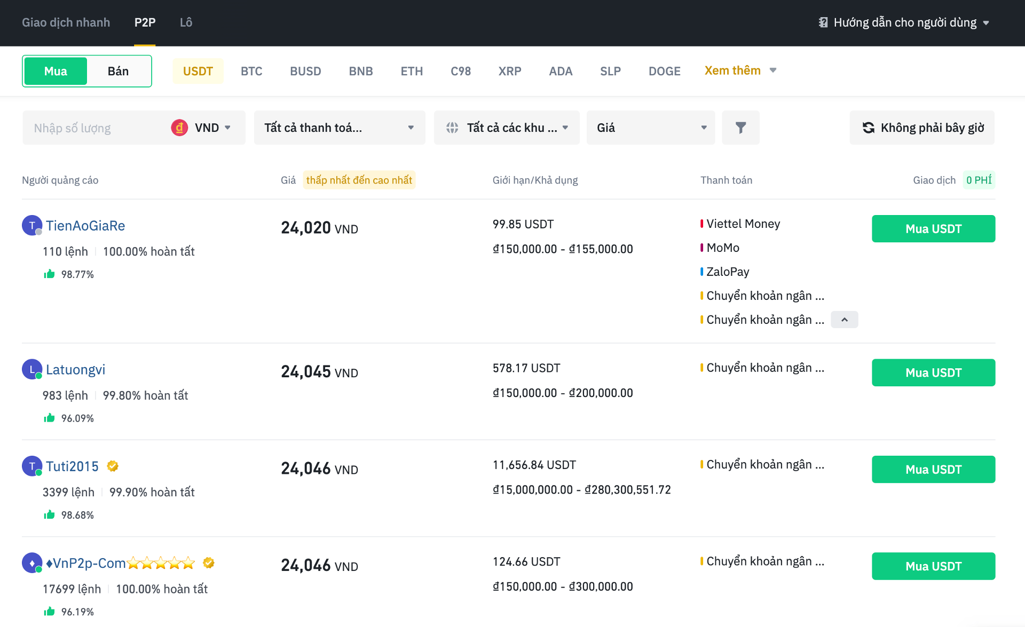
Task: Open Tất cả thanh toán payment dropdown
Action: pos(340,128)
